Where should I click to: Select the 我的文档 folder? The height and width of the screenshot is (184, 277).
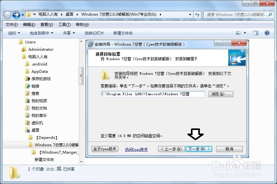pos(39,108)
